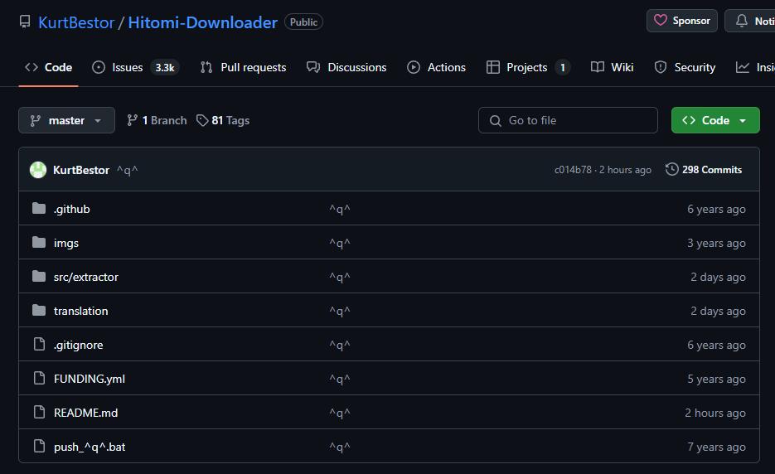Click the '5 years ago' timestamp of FUNDING.yml
The width and height of the screenshot is (775, 474).
point(717,379)
